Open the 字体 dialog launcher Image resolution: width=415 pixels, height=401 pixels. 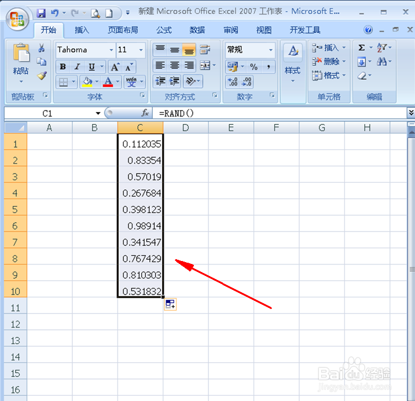[x=142, y=95]
